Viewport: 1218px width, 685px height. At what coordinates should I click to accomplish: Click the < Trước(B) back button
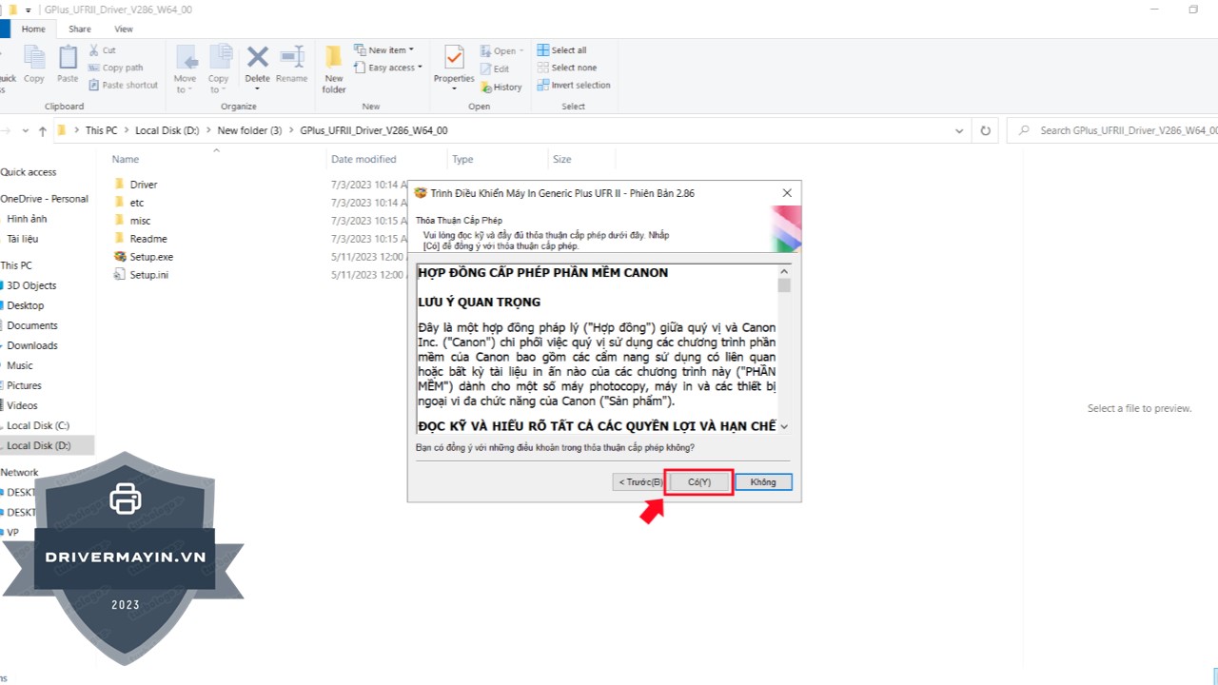point(639,482)
